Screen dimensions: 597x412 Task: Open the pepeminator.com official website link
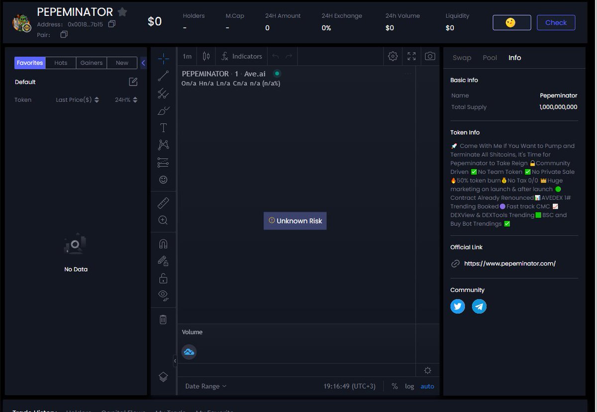pos(510,263)
